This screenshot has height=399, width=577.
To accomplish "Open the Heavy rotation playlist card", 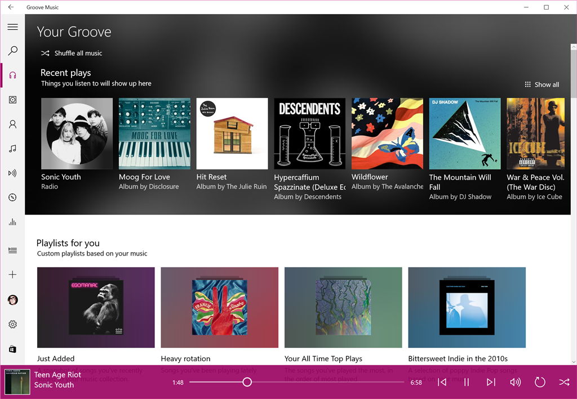I will (x=220, y=307).
